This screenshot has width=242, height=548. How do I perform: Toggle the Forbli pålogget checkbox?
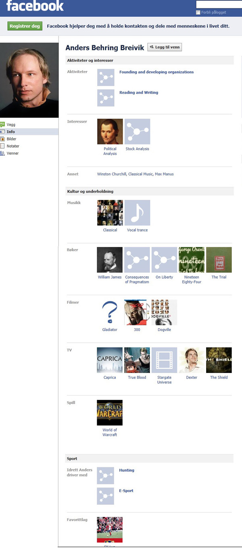pos(198,13)
